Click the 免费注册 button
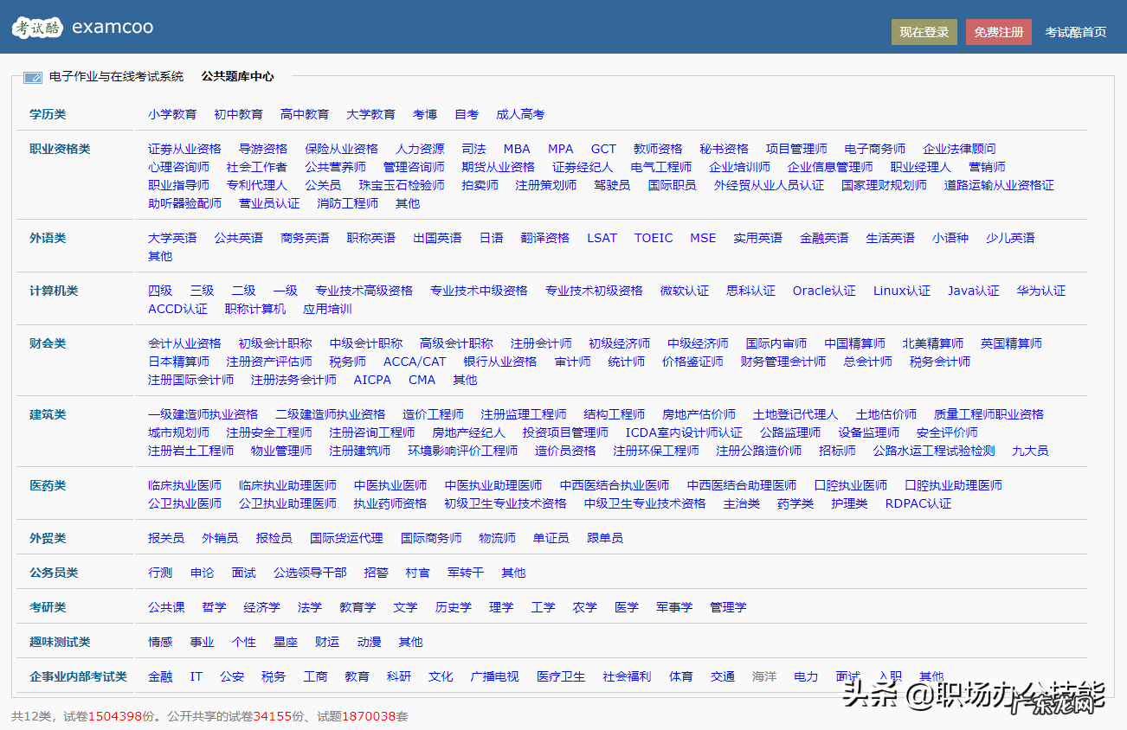This screenshot has height=730, width=1127. 999,32
